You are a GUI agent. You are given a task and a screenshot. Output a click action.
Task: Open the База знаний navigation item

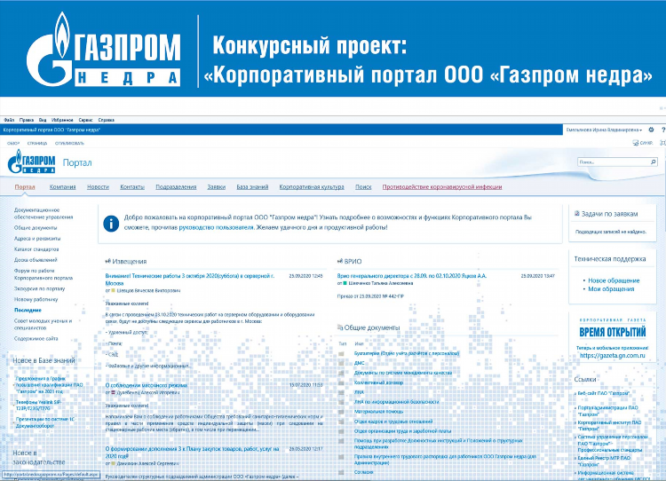coord(252,186)
